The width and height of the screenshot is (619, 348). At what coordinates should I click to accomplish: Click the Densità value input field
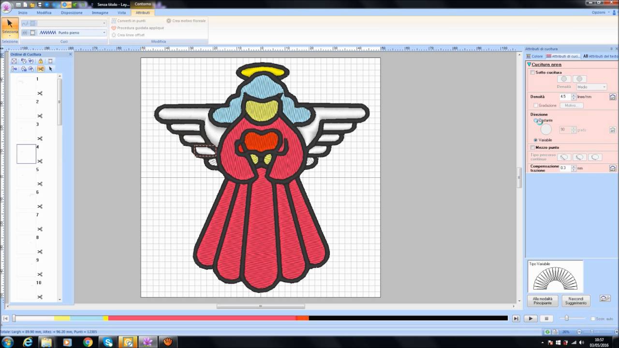pos(565,97)
